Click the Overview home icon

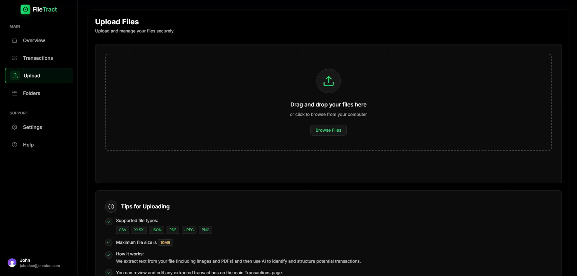pyautogui.click(x=15, y=40)
